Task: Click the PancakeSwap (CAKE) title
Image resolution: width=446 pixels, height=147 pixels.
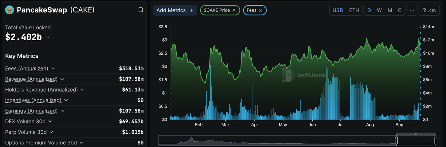Action: coord(55,10)
